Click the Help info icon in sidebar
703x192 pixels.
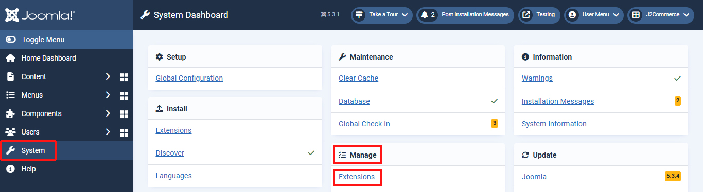10,169
